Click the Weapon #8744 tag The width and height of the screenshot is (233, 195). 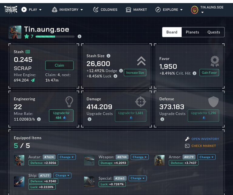click(122, 157)
